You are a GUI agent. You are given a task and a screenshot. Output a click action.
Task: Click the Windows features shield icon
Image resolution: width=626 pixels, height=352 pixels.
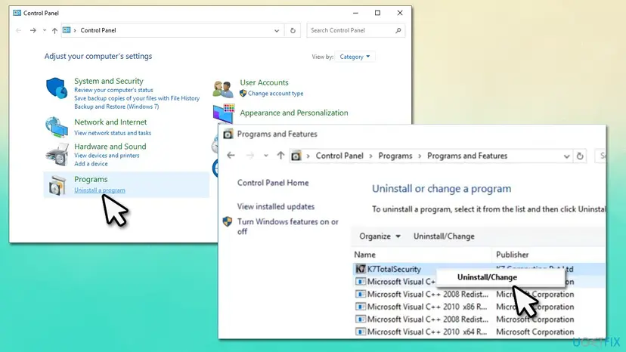click(x=228, y=221)
